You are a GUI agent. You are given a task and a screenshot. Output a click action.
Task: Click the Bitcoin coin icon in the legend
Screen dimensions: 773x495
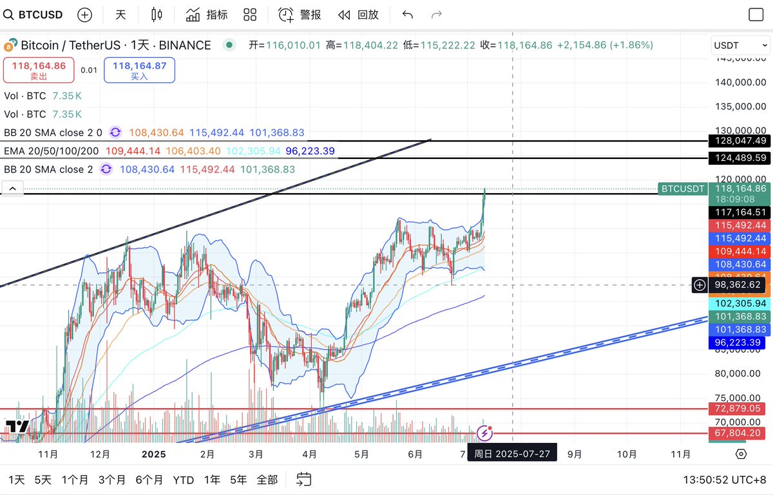(10, 46)
